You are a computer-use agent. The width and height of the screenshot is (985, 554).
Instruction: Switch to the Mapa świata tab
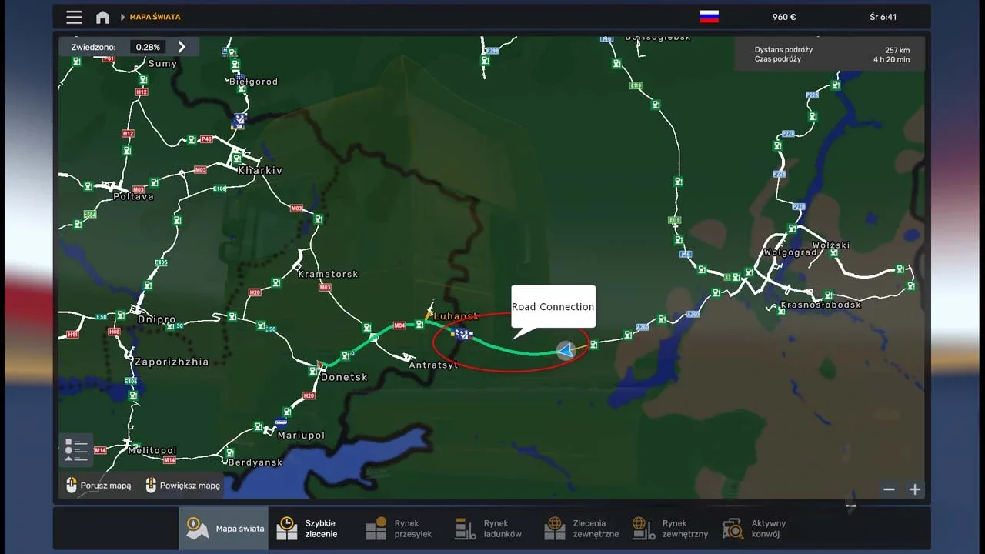click(x=223, y=528)
